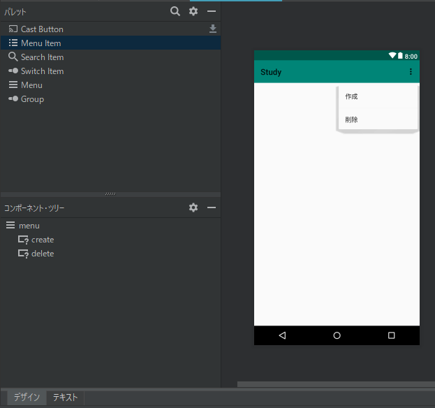Image resolution: width=435 pixels, height=408 pixels.
Task: Open component tree settings gear
Action: pyautogui.click(x=193, y=207)
